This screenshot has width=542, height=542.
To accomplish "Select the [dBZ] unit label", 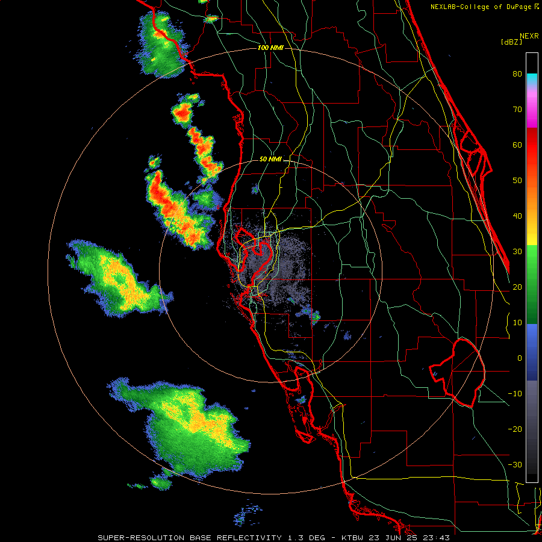I will point(511,42).
